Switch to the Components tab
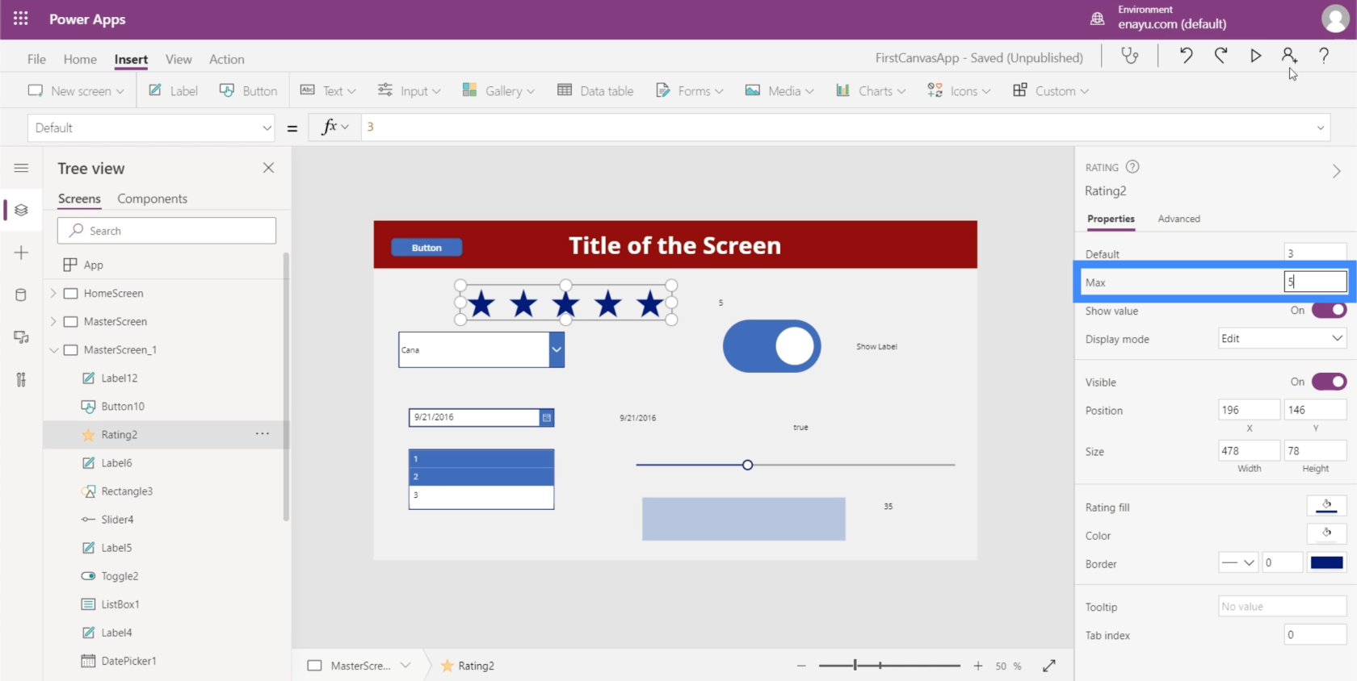This screenshot has height=681, width=1357. pyautogui.click(x=152, y=198)
